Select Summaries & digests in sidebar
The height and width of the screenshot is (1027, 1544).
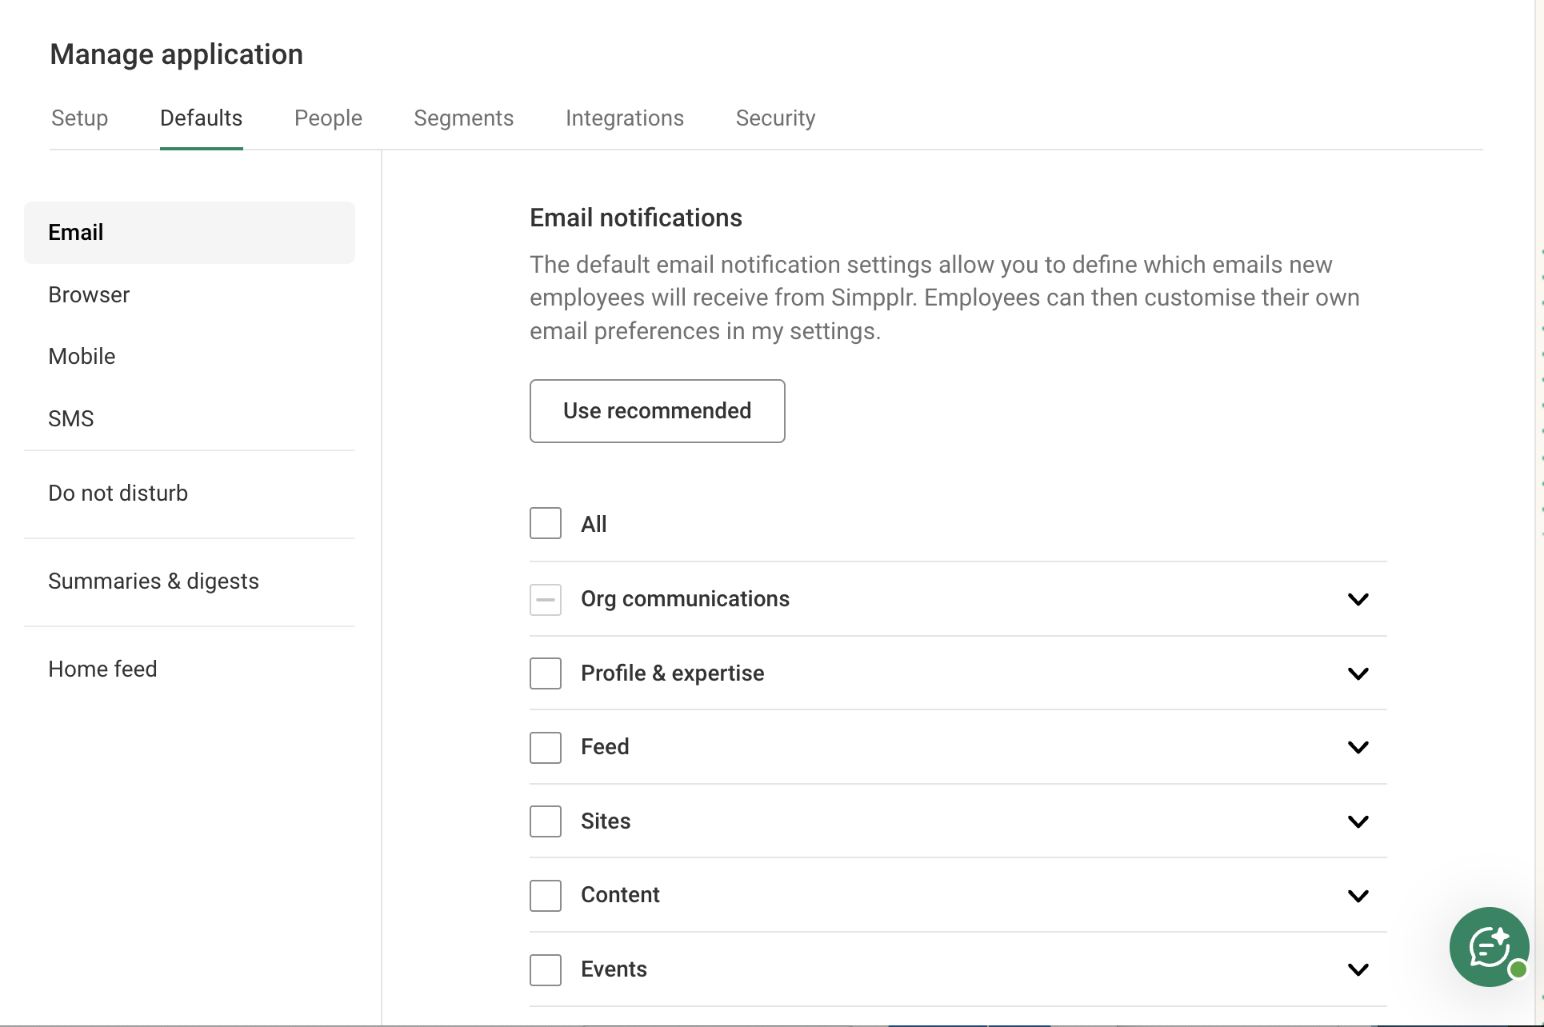pyautogui.click(x=154, y=581)
